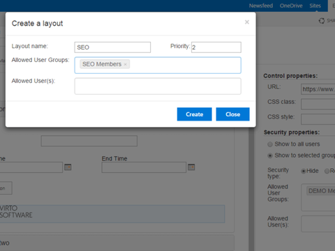Close the Create a layout dialog with X

tap(247, 22)
